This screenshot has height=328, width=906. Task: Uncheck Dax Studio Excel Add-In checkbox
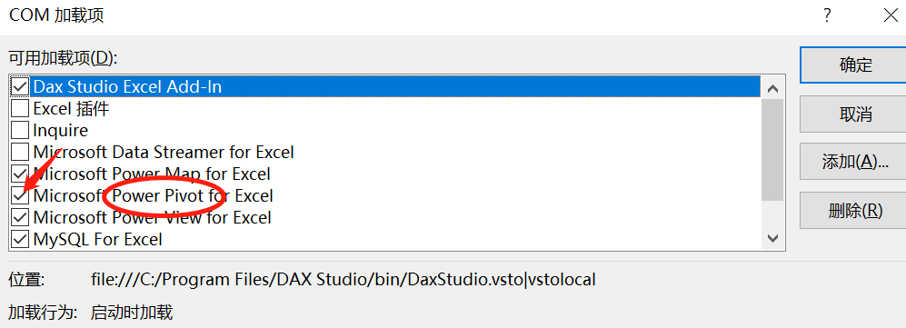pos(20,86)
